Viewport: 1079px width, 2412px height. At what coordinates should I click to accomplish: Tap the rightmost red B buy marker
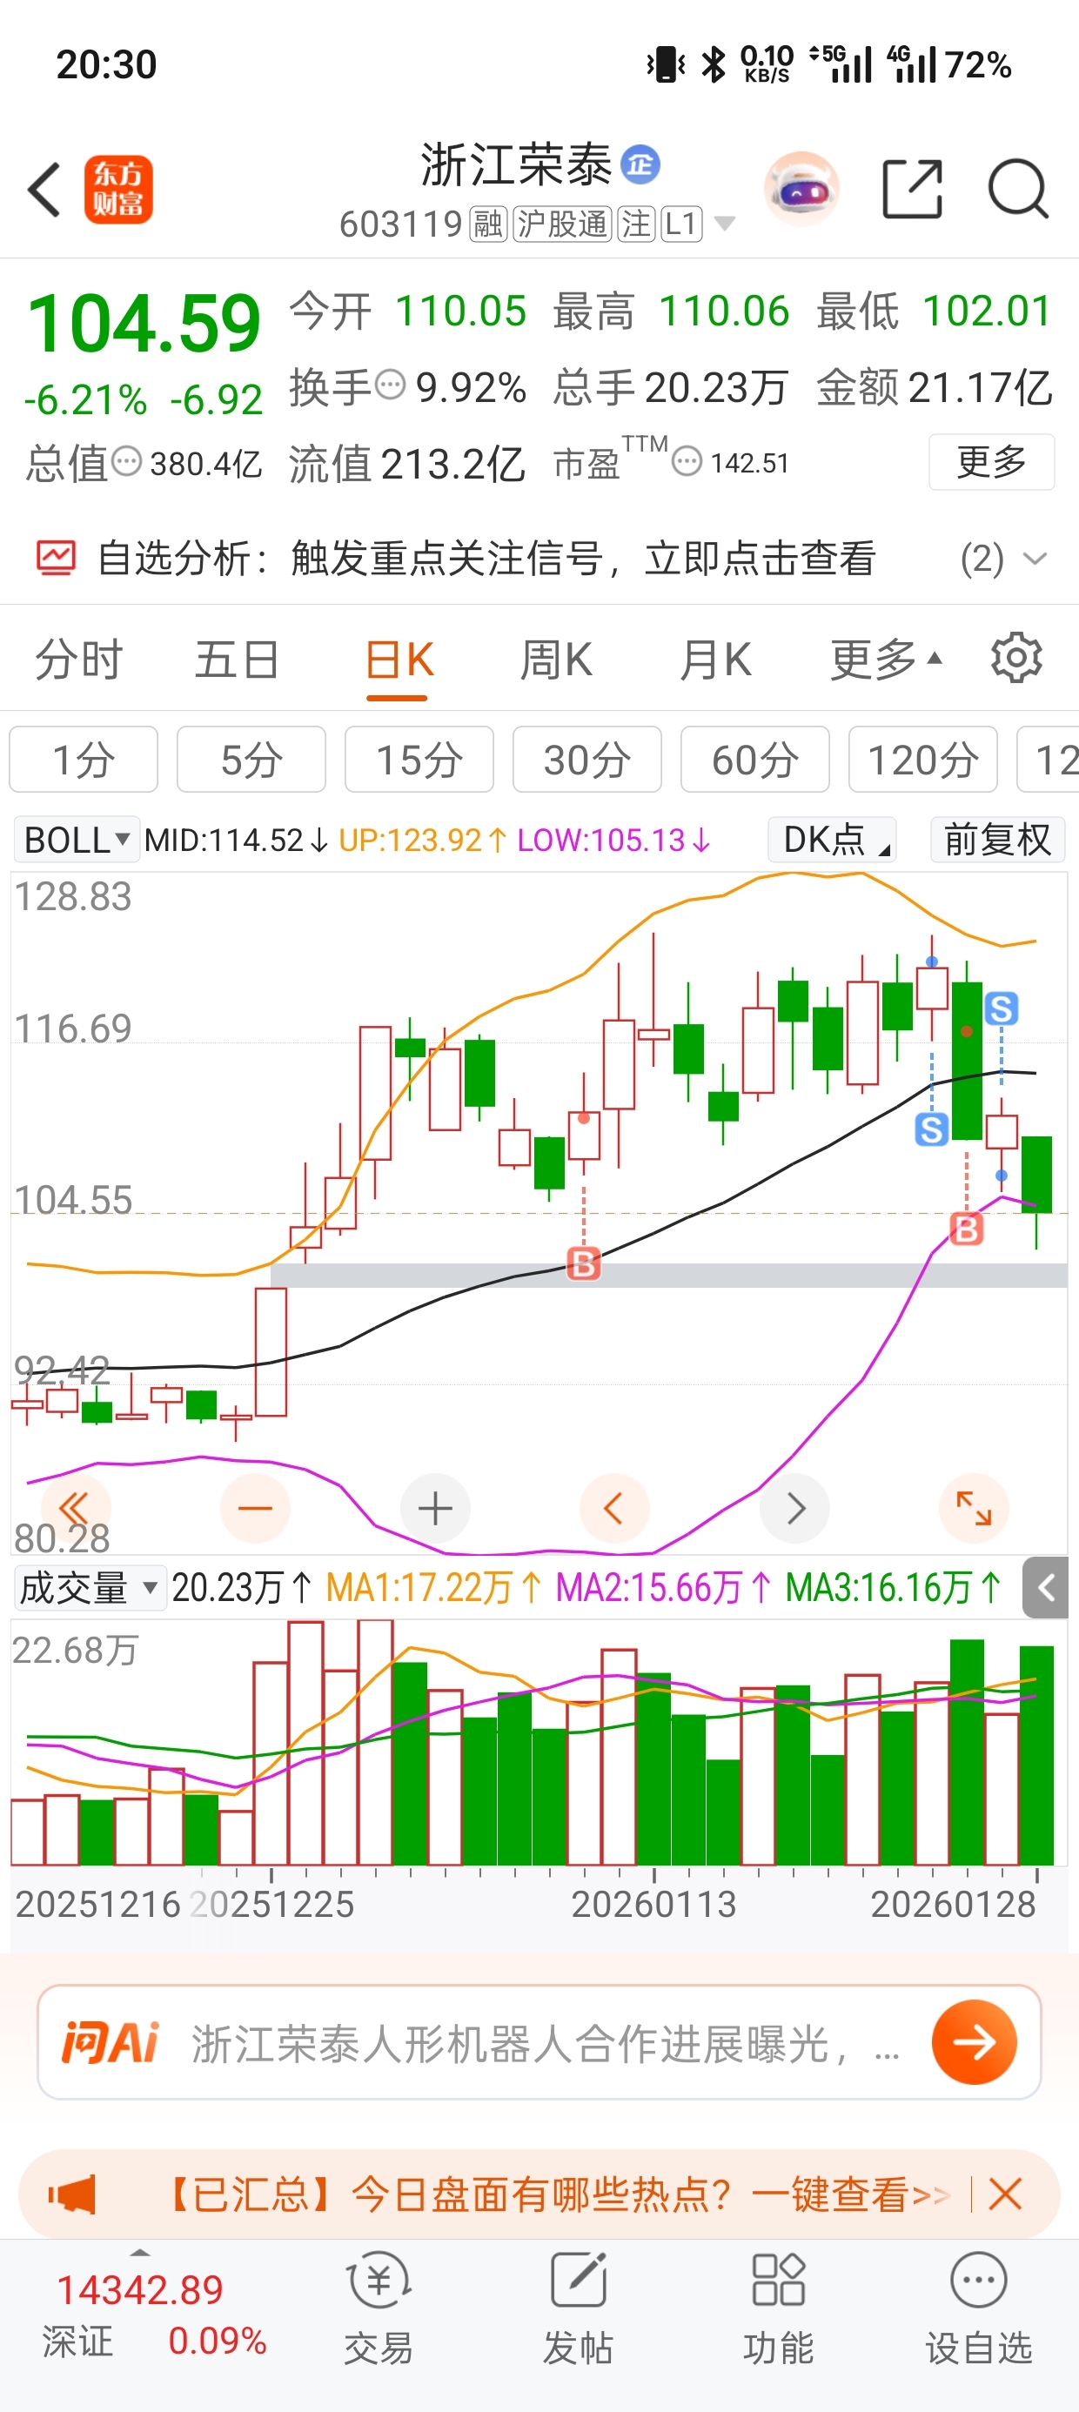pos(967,1228)
